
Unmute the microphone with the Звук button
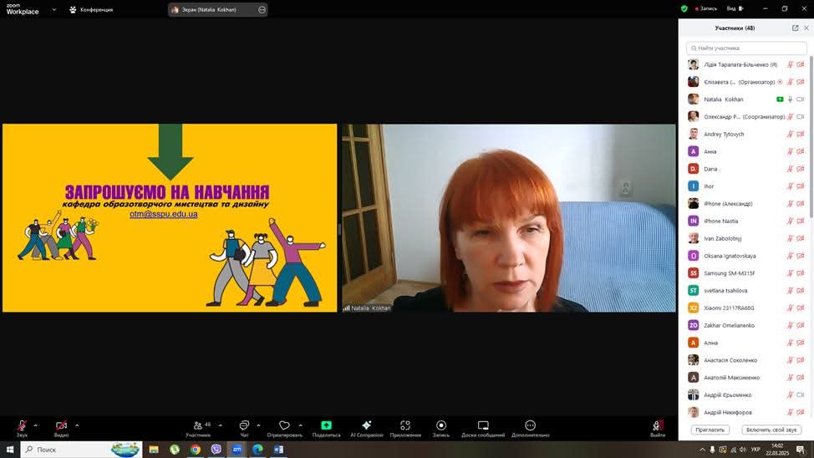pyautogui.click(x=22, y=427)
